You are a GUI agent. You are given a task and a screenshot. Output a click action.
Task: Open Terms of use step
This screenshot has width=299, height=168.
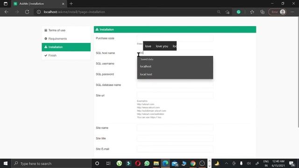click(66, 30)
